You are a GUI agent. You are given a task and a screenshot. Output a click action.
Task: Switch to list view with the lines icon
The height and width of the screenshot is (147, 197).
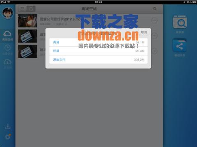click(22, 9)
